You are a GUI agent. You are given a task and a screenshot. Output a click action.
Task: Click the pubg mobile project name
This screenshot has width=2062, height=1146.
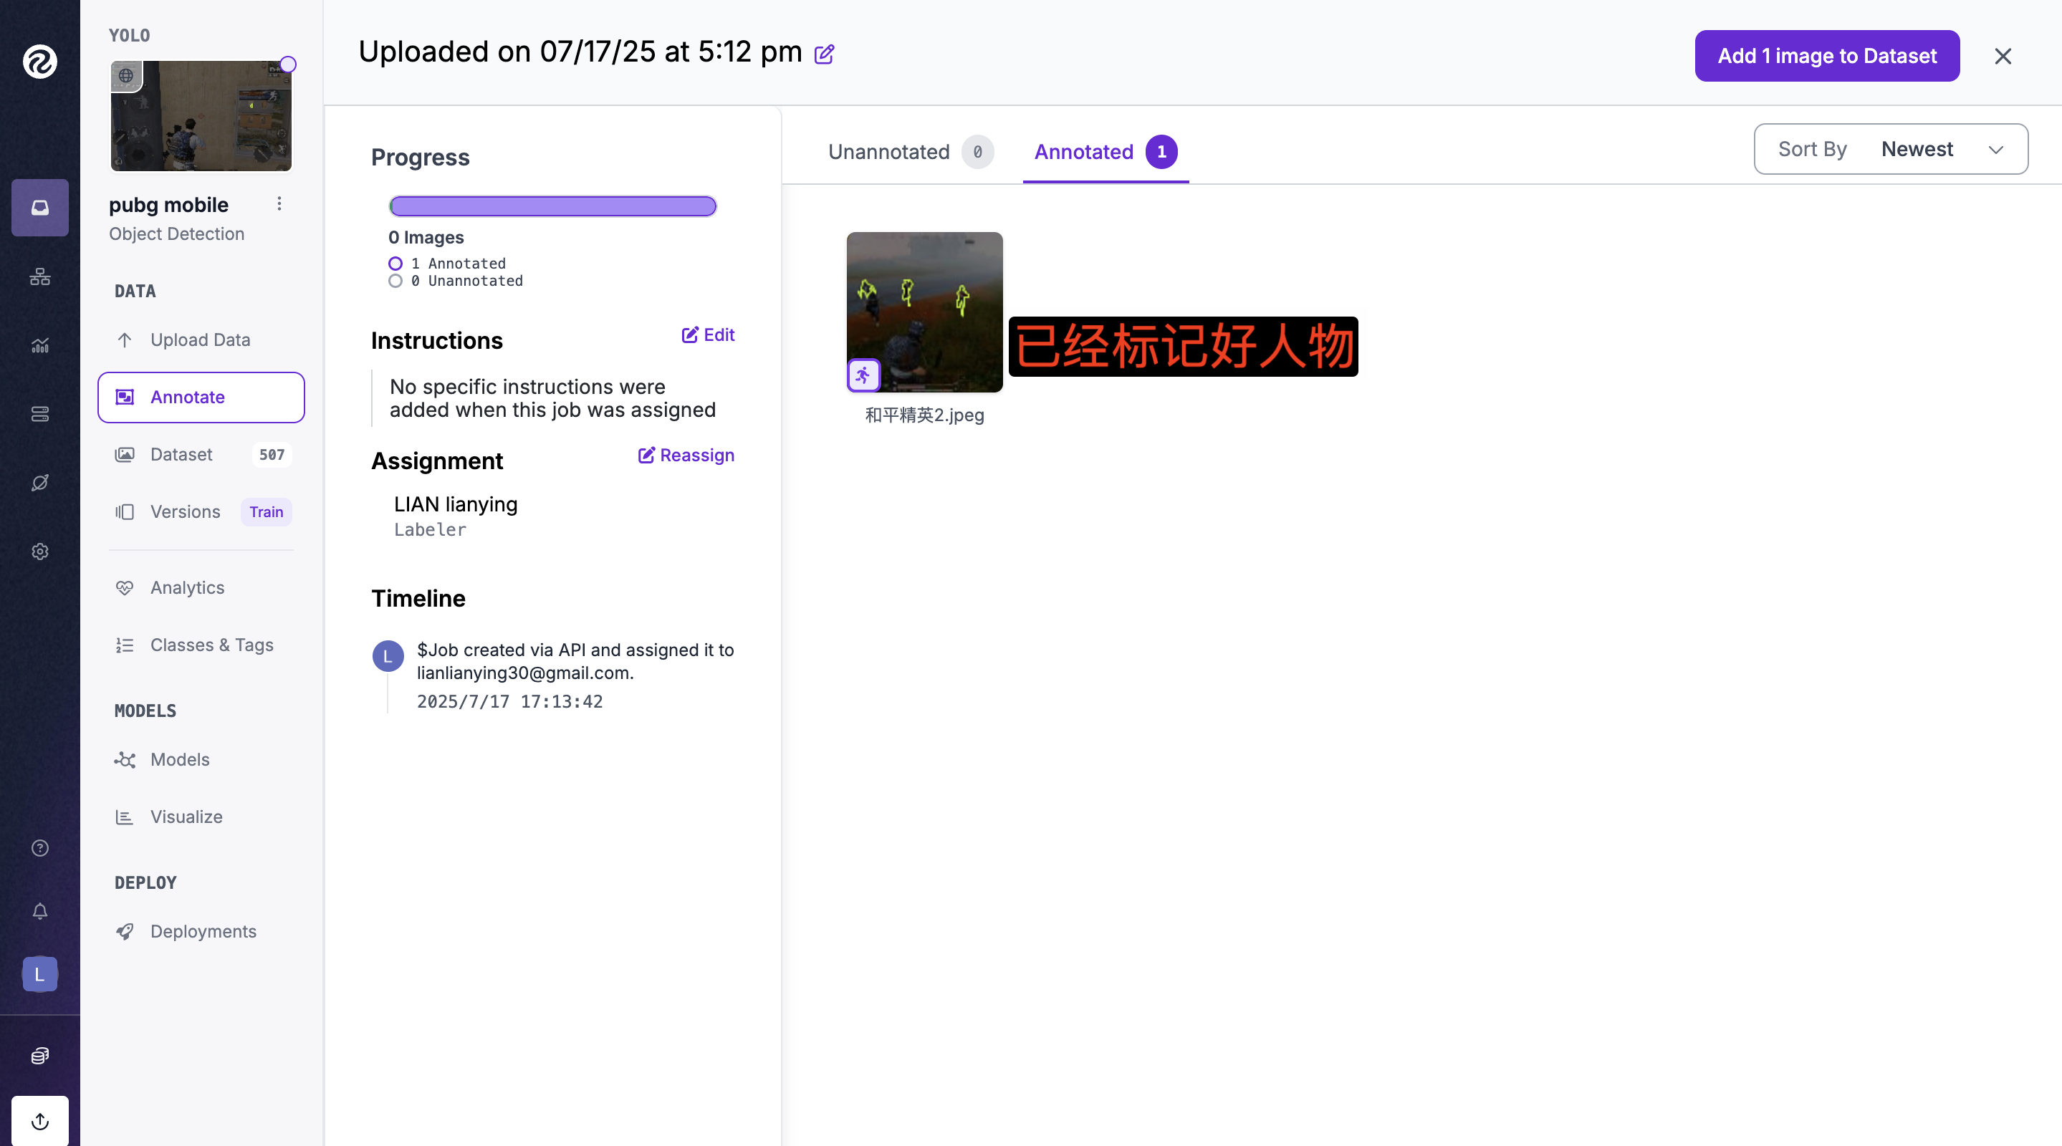click(x=169, y=205)
